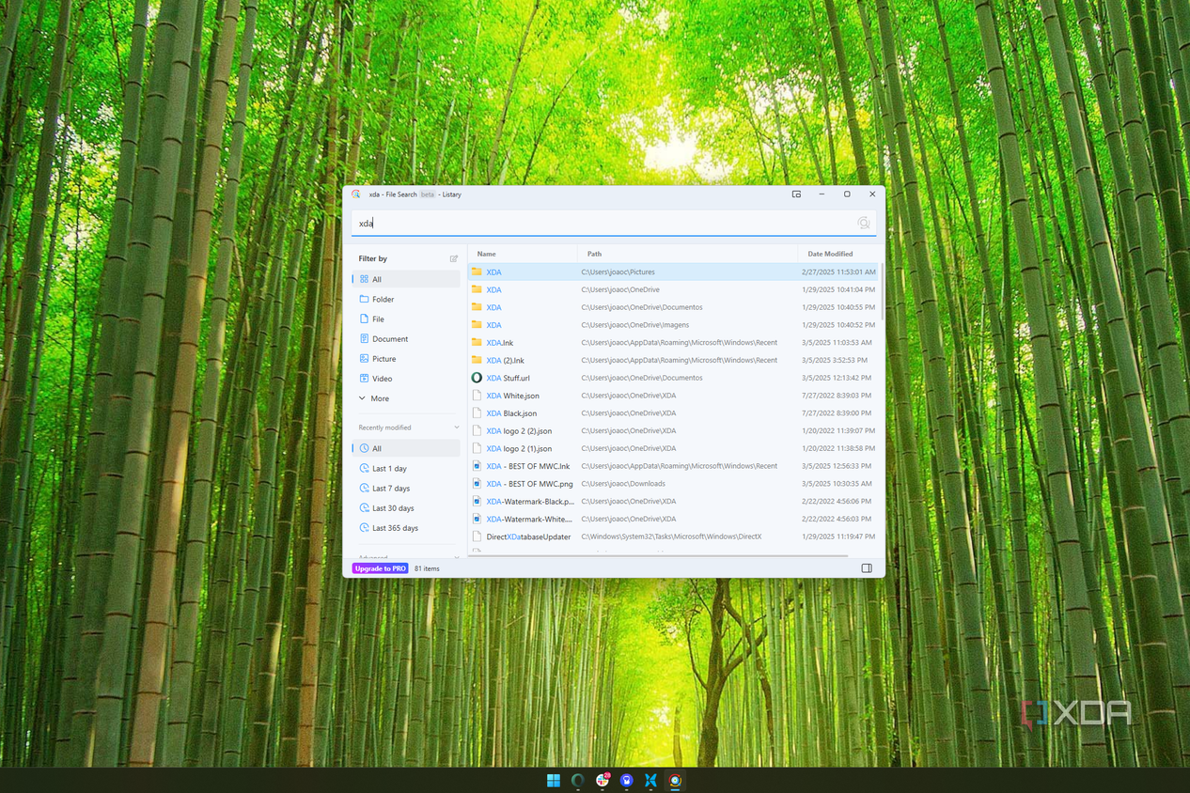Viewport: 1190px width, 793px height.
Task: Open Opera browser from the taskbar
Action: tap(578, 781)
